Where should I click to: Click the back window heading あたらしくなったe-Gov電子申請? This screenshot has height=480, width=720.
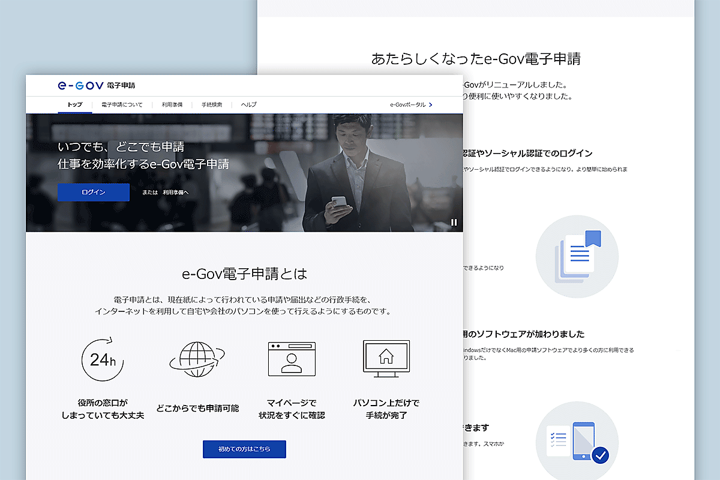pyautogui.click(x=476, y=59)
